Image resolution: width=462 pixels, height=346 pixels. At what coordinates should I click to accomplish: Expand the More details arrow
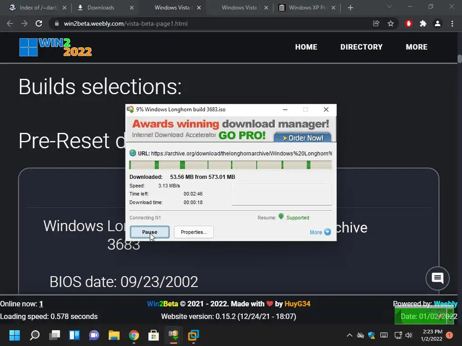320,232
